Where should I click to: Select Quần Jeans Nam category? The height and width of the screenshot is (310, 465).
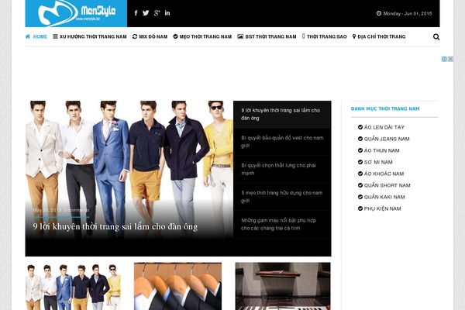coord(387,139)
